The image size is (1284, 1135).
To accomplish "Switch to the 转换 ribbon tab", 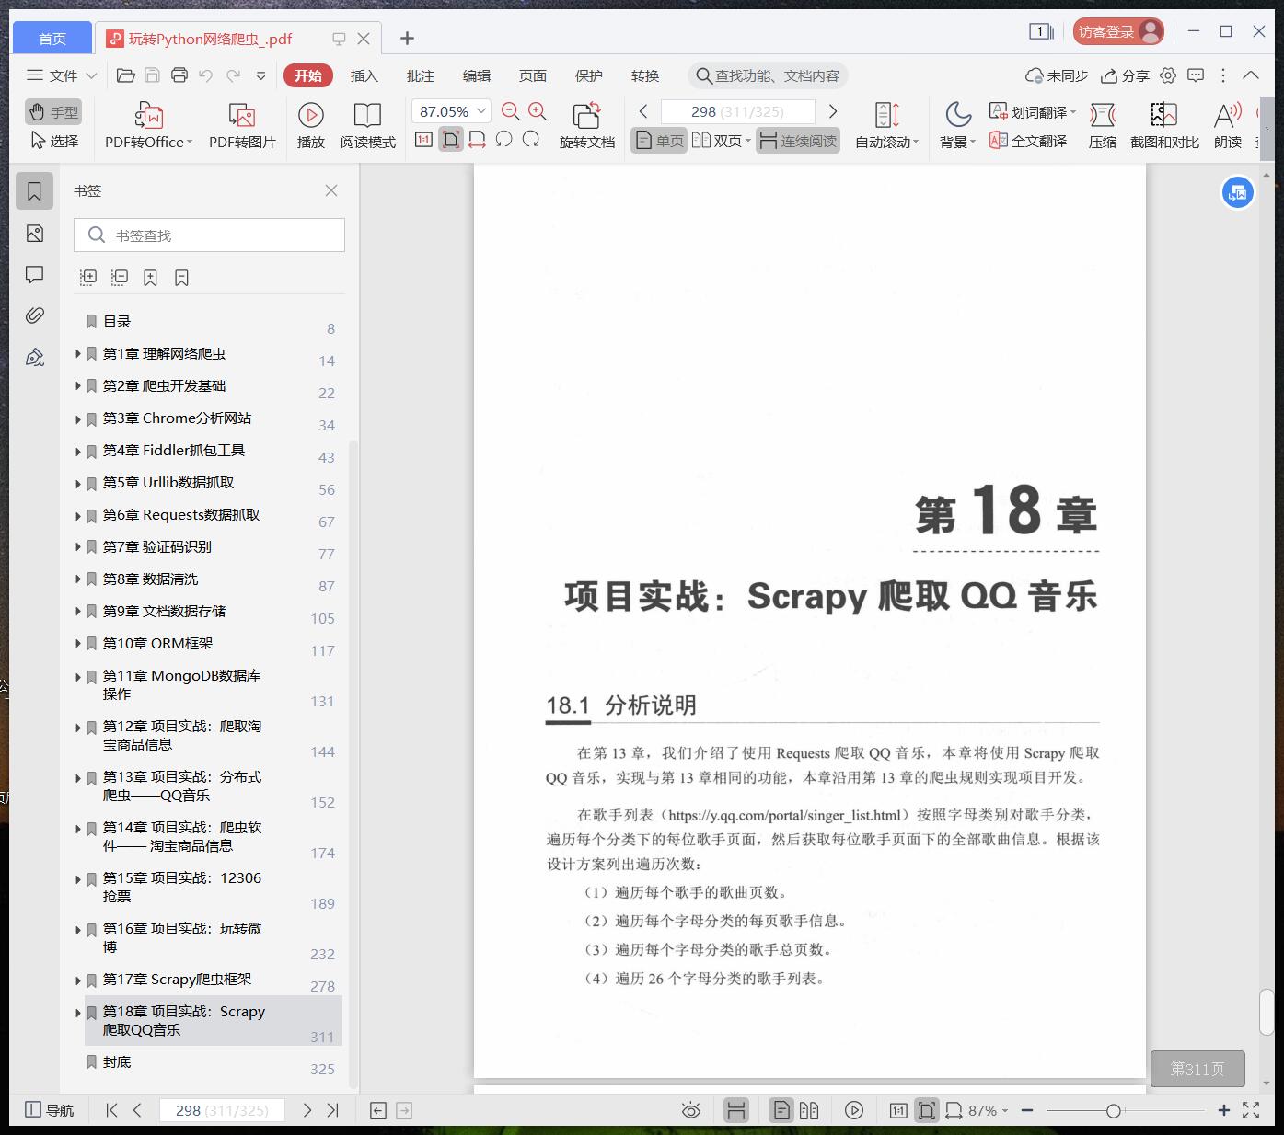I will click(x=645, y=75).
